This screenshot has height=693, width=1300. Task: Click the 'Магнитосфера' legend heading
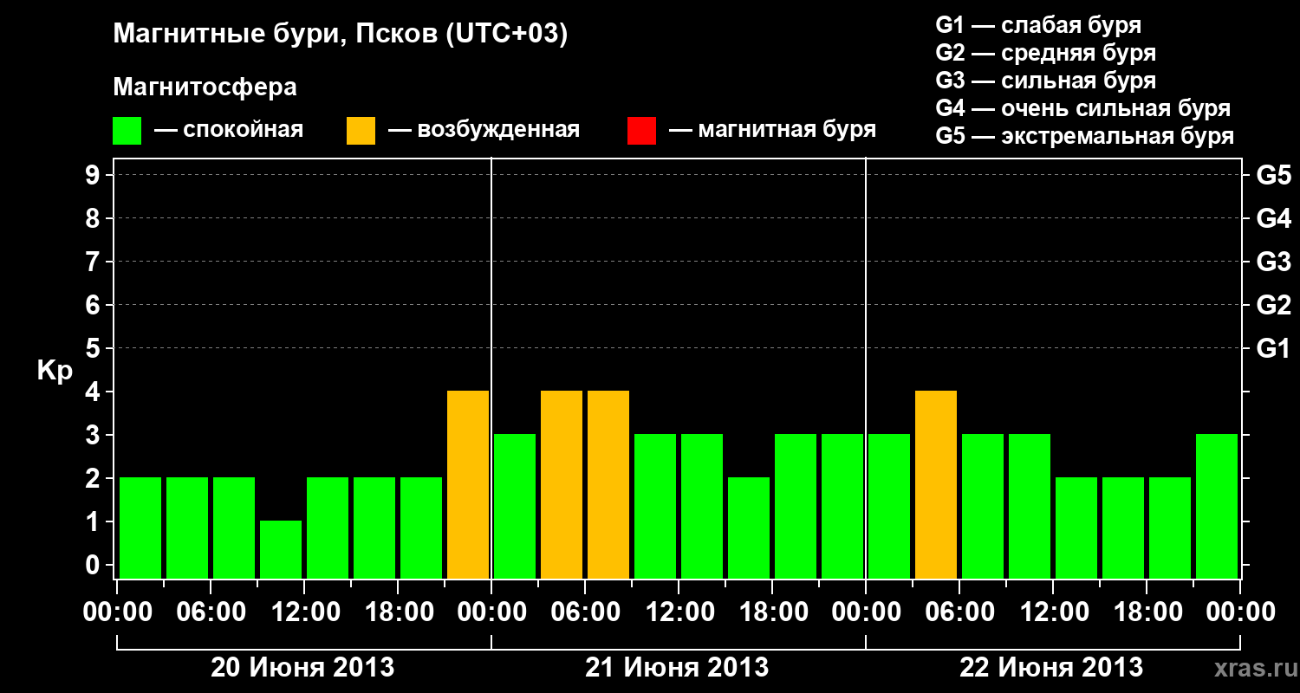tap(205, 87)
